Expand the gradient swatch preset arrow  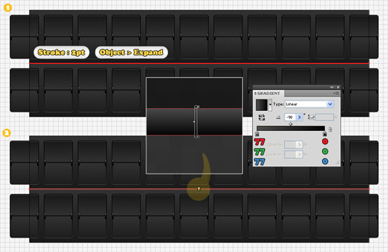[270, 105]
